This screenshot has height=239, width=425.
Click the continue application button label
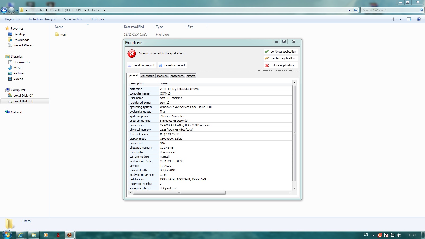[x=283, y=52]
